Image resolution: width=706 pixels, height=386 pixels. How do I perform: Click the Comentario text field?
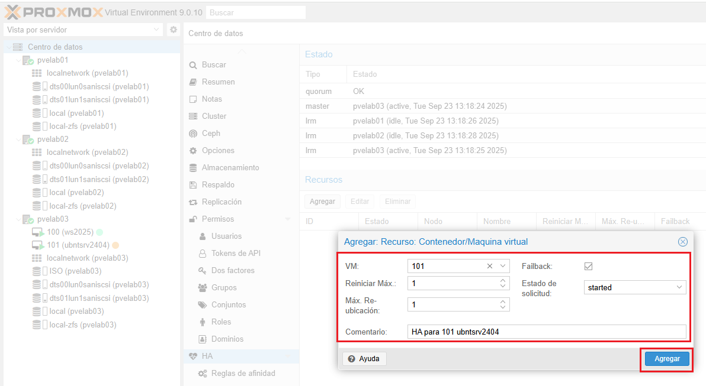547,332
